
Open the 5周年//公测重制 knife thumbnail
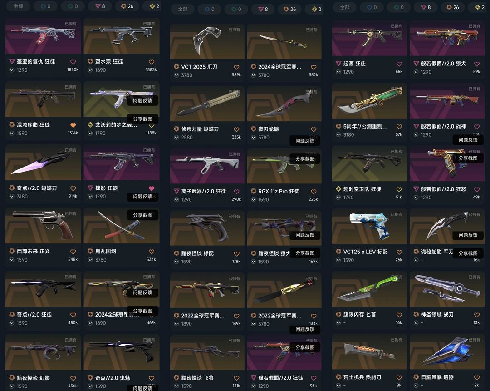click(369, 101)
